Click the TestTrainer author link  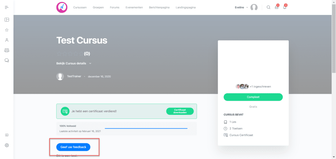(74, 76)
